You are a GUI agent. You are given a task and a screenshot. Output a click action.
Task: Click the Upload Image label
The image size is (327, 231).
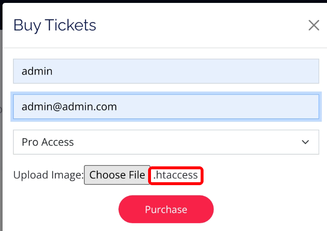click(48, 175)
